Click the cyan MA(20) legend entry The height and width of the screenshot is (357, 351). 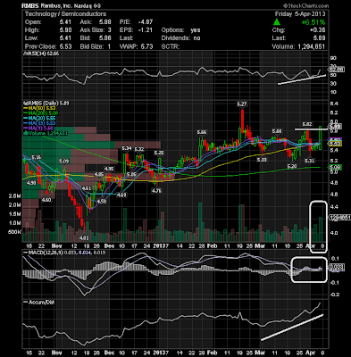click(x=39, y=119)
